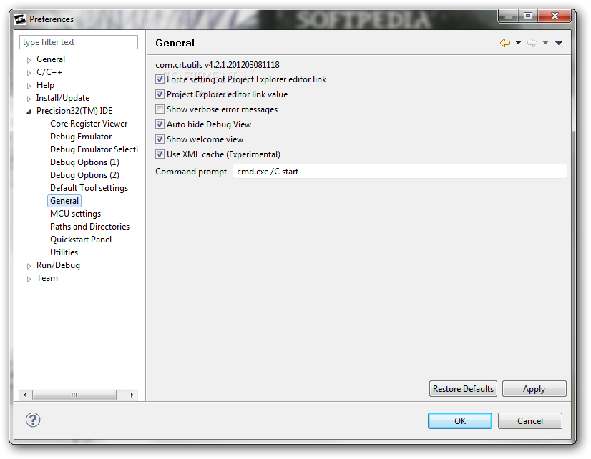Open the help question mark icon
The image size is (591, 459).
tap(33, 420)
